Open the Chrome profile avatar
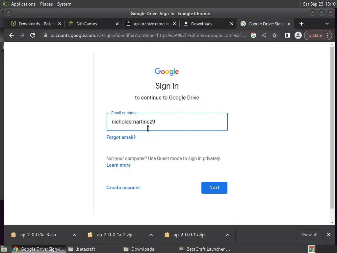 [x=298, y=35]
